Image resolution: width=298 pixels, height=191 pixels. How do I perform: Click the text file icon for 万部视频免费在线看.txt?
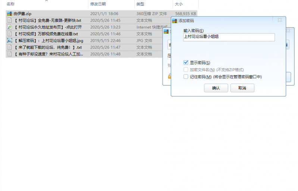coord(9,34)
